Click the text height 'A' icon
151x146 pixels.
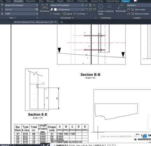pos(2,14)
